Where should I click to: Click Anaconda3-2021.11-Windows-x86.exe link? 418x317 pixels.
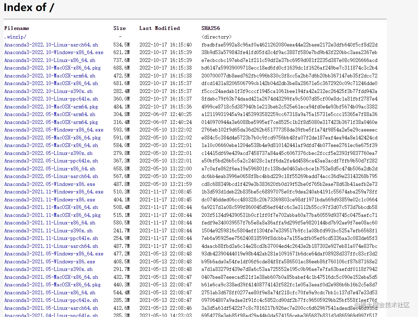coord(50,200)
